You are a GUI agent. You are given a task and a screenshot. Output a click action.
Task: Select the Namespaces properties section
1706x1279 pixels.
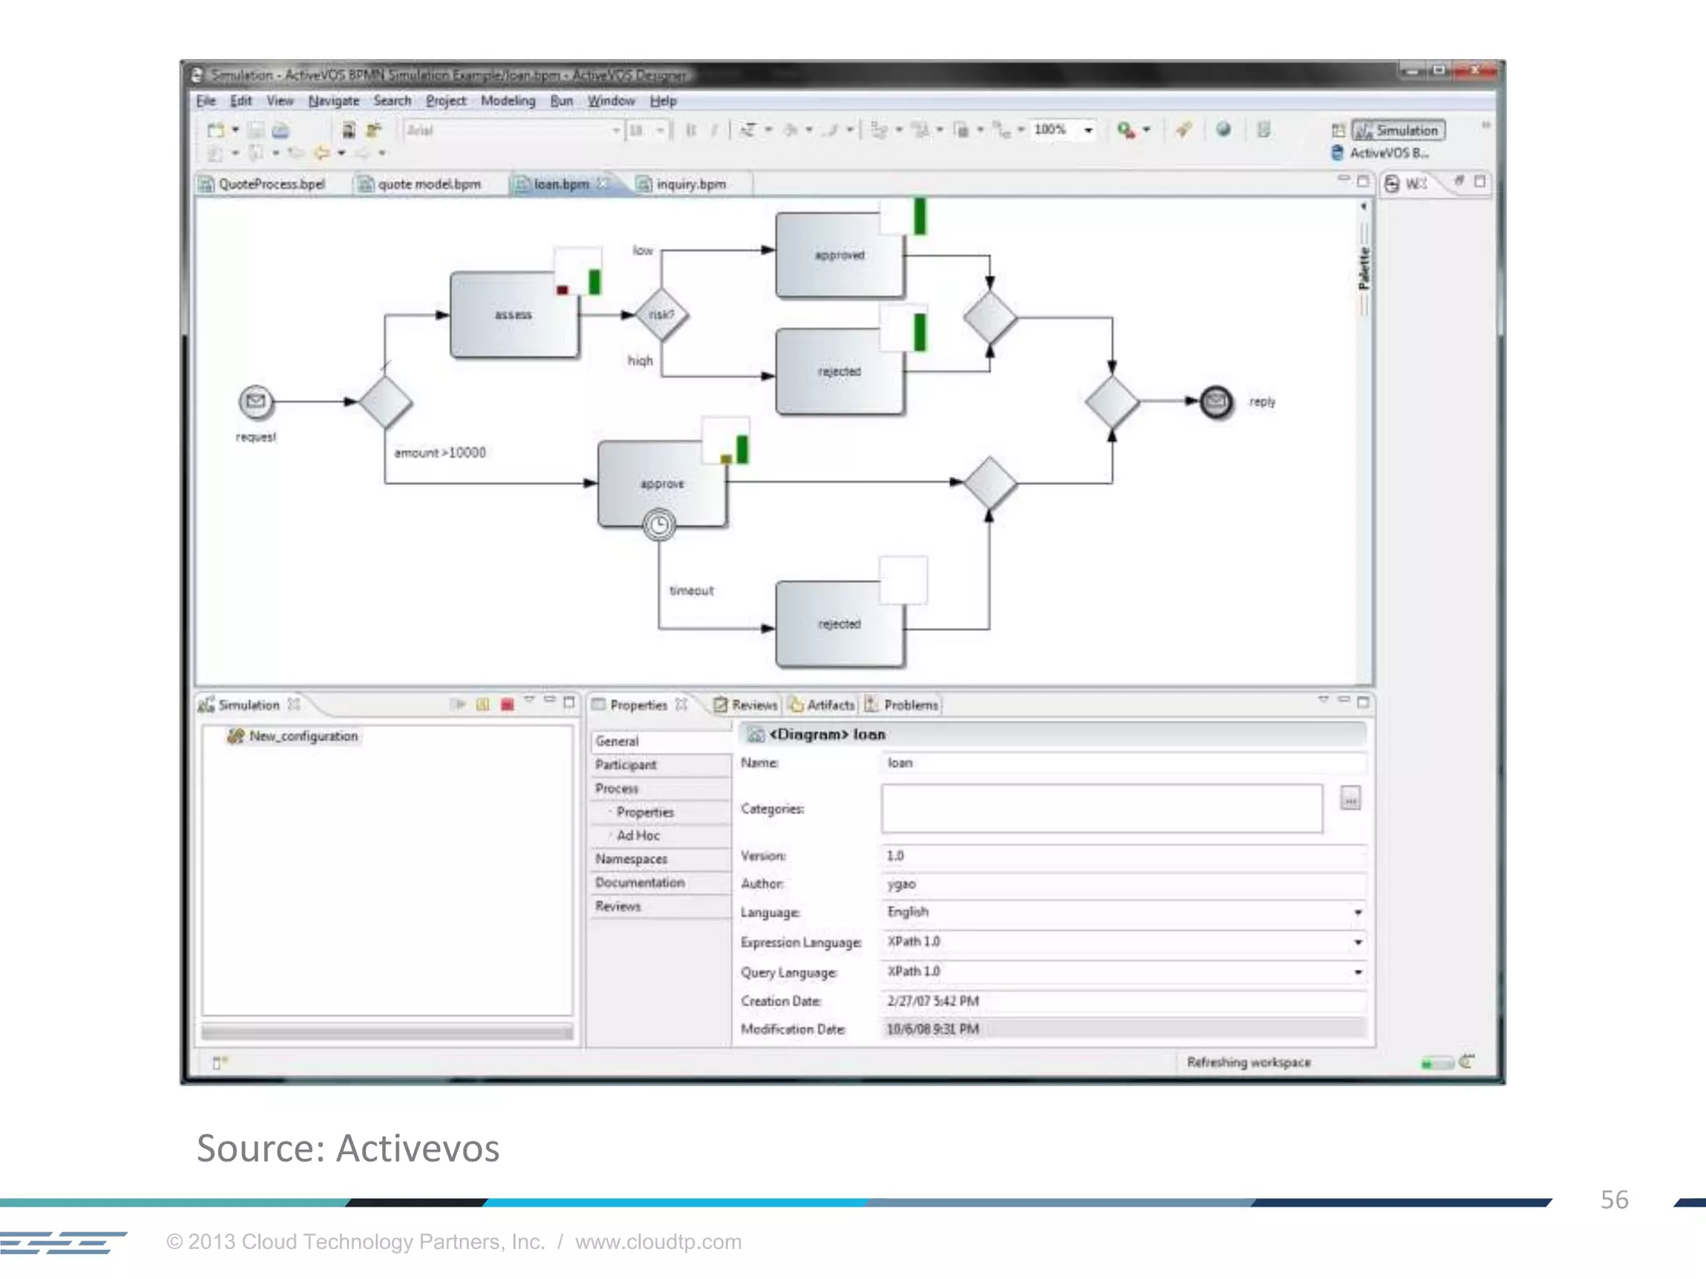click(x=631, y=858)
